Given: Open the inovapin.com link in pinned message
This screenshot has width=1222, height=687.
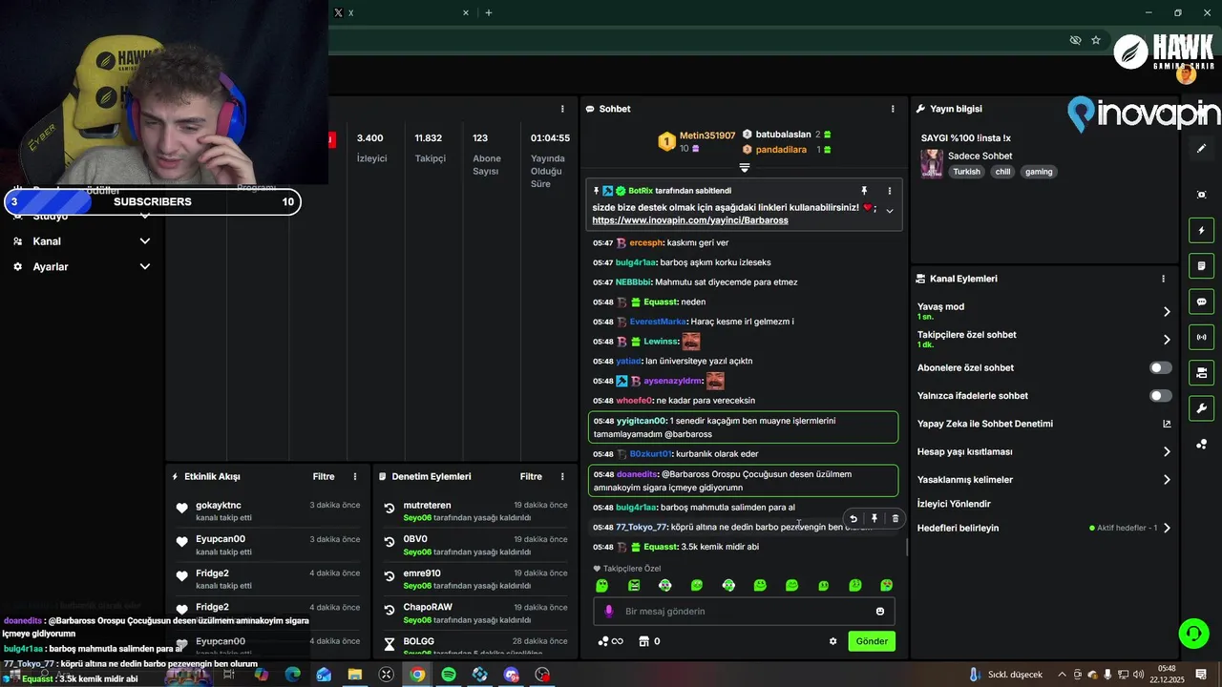Looking at the screenshot, I should [x=690, y=220].
